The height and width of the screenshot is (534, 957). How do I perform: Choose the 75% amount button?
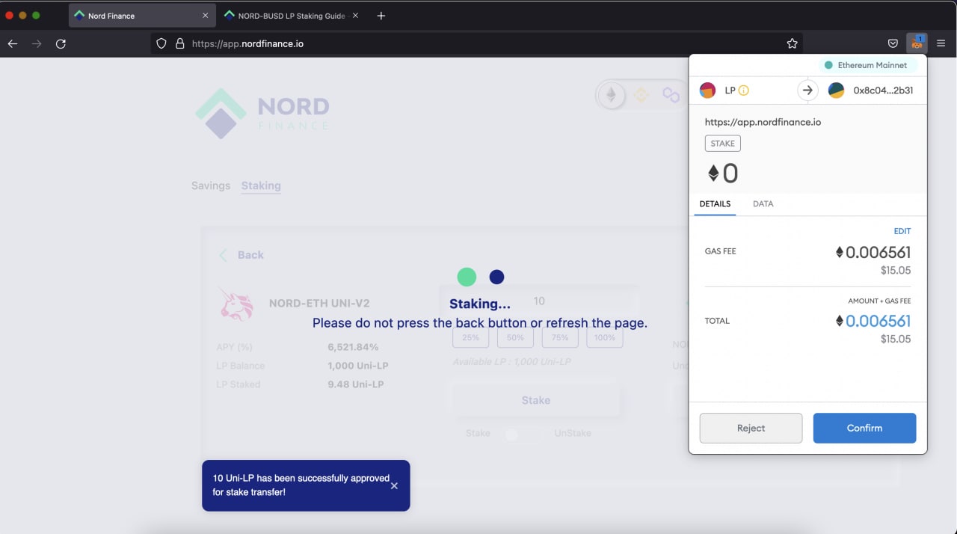pyautogui.click(x=560, y=337)
